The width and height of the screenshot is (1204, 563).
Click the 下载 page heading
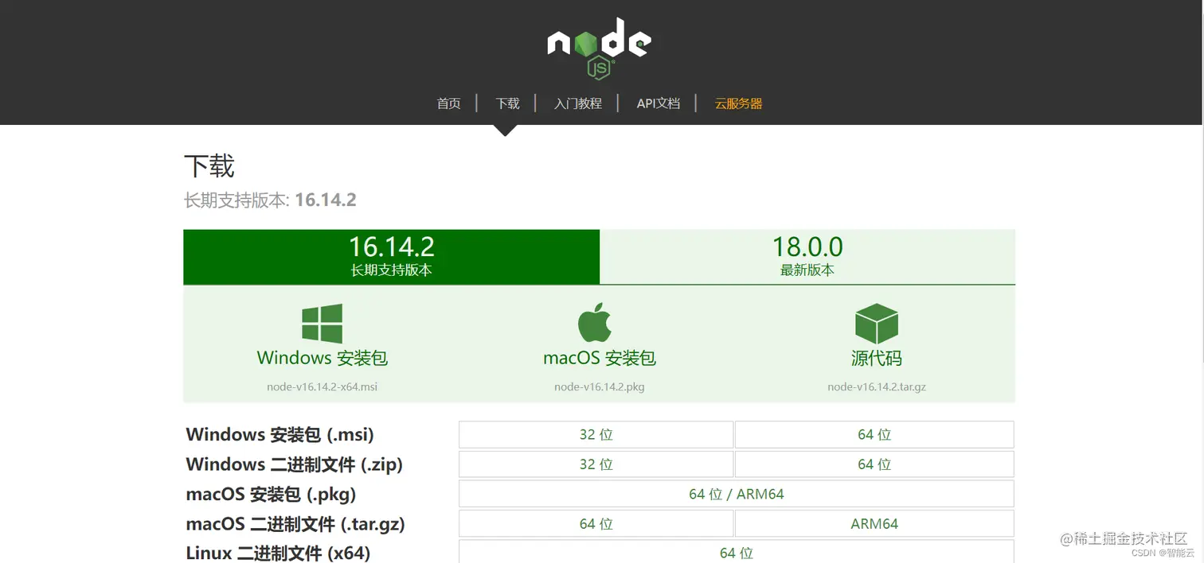(x=209, y=166)
